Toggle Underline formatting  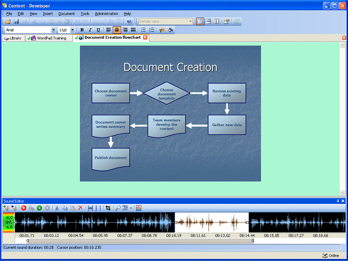pos(98,30)
